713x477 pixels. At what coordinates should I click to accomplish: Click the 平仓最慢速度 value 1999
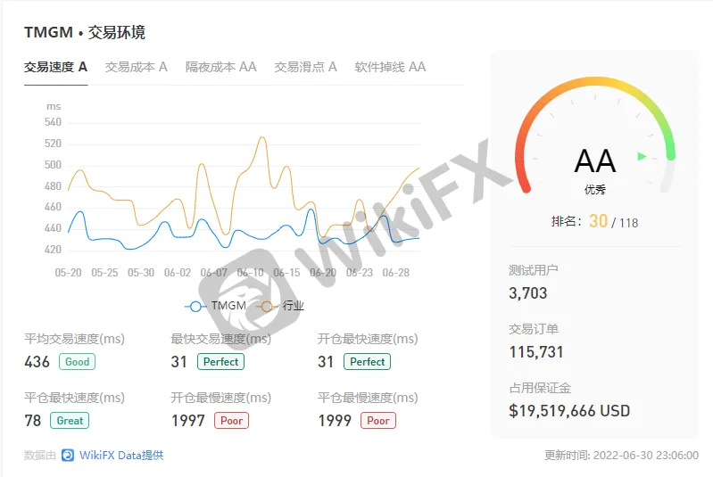coord(335,421)
